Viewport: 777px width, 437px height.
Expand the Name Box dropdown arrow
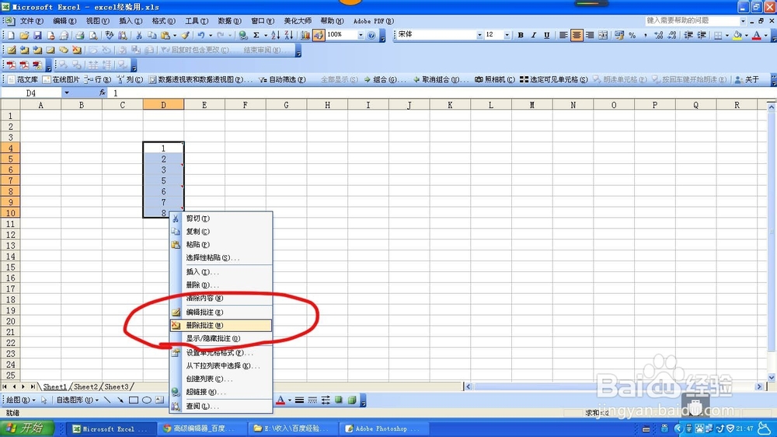(66, 93)
